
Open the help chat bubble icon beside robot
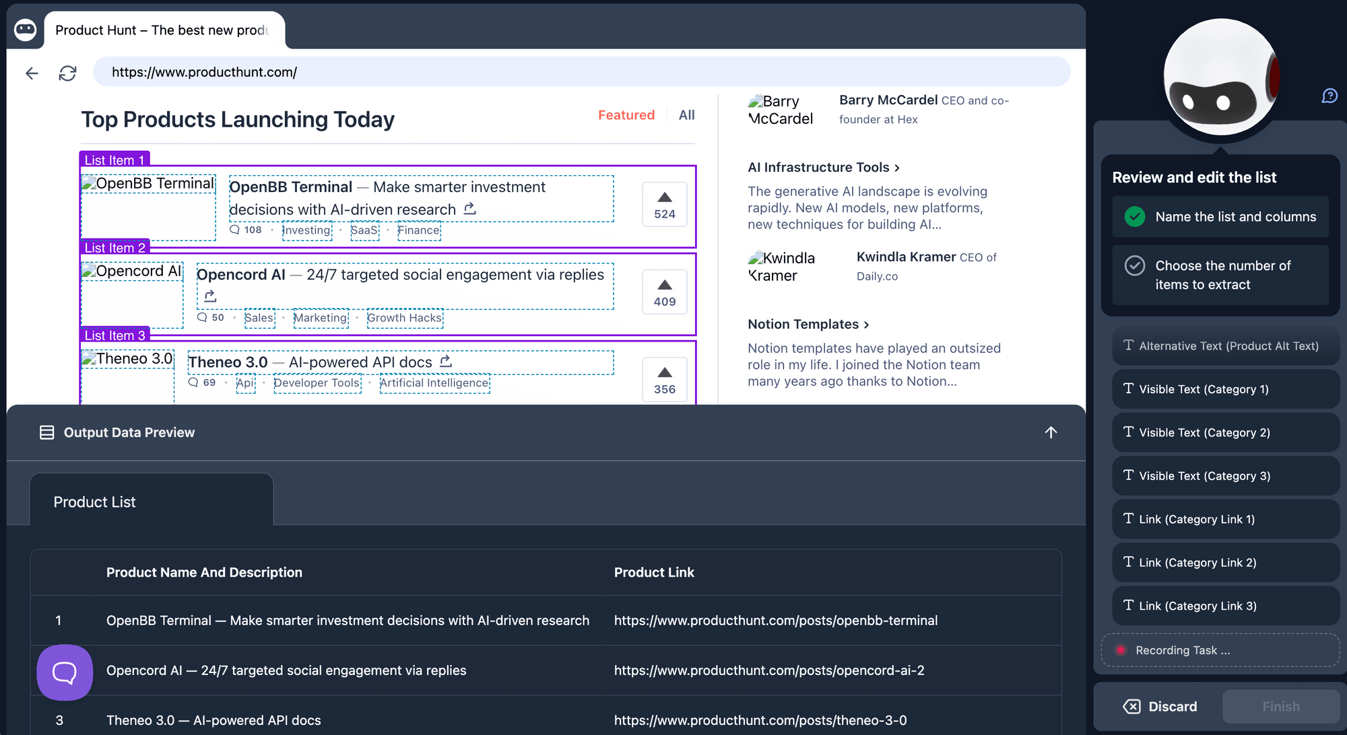click(1329, 96)
